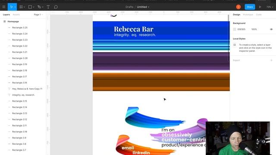Screen dimensions: 276x155
Task: Open the Frame tool options dropdown arrow
Action: [24, 7]
